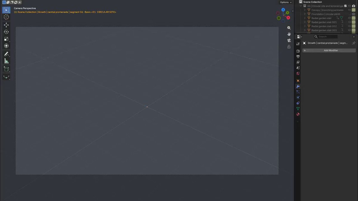Screen dimensions: 358x201
Task: Open the Scene properties tab
Action: click(x=298, y=68)
